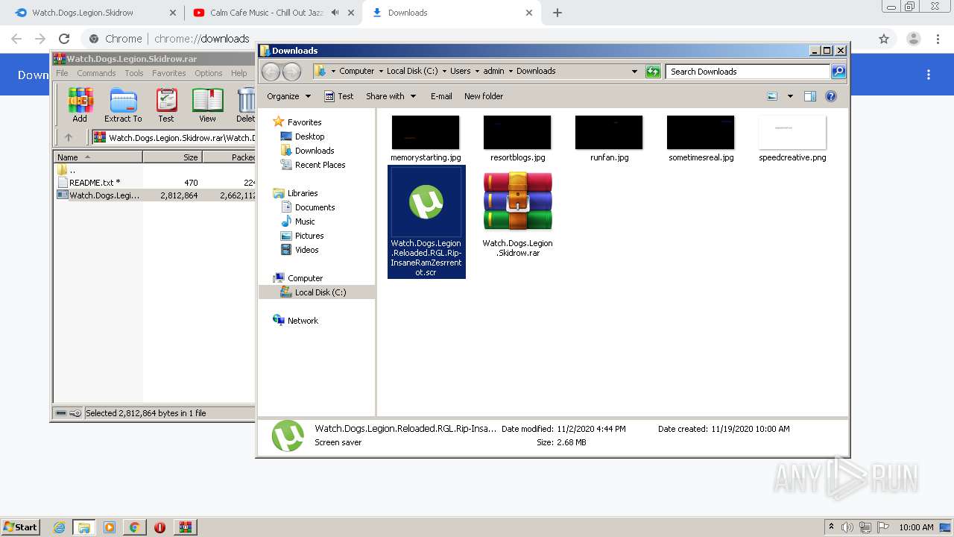Go up one level in WinRAR
Image resolution: width=954 pixels, height=537 pixels.
(69, 137)
